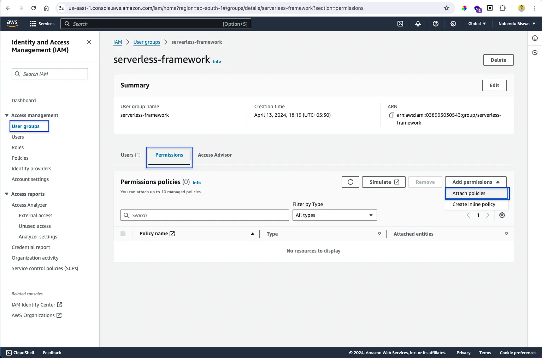Image resolution: width=542 pixels, height=358 pixels.
Task: Open the browser extensions puzzle icon
Action: tap(502, 8)
